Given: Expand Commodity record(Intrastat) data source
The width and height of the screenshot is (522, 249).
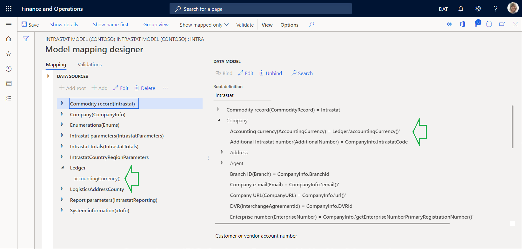Looking at the screenshot, I should tap(62, 103).
